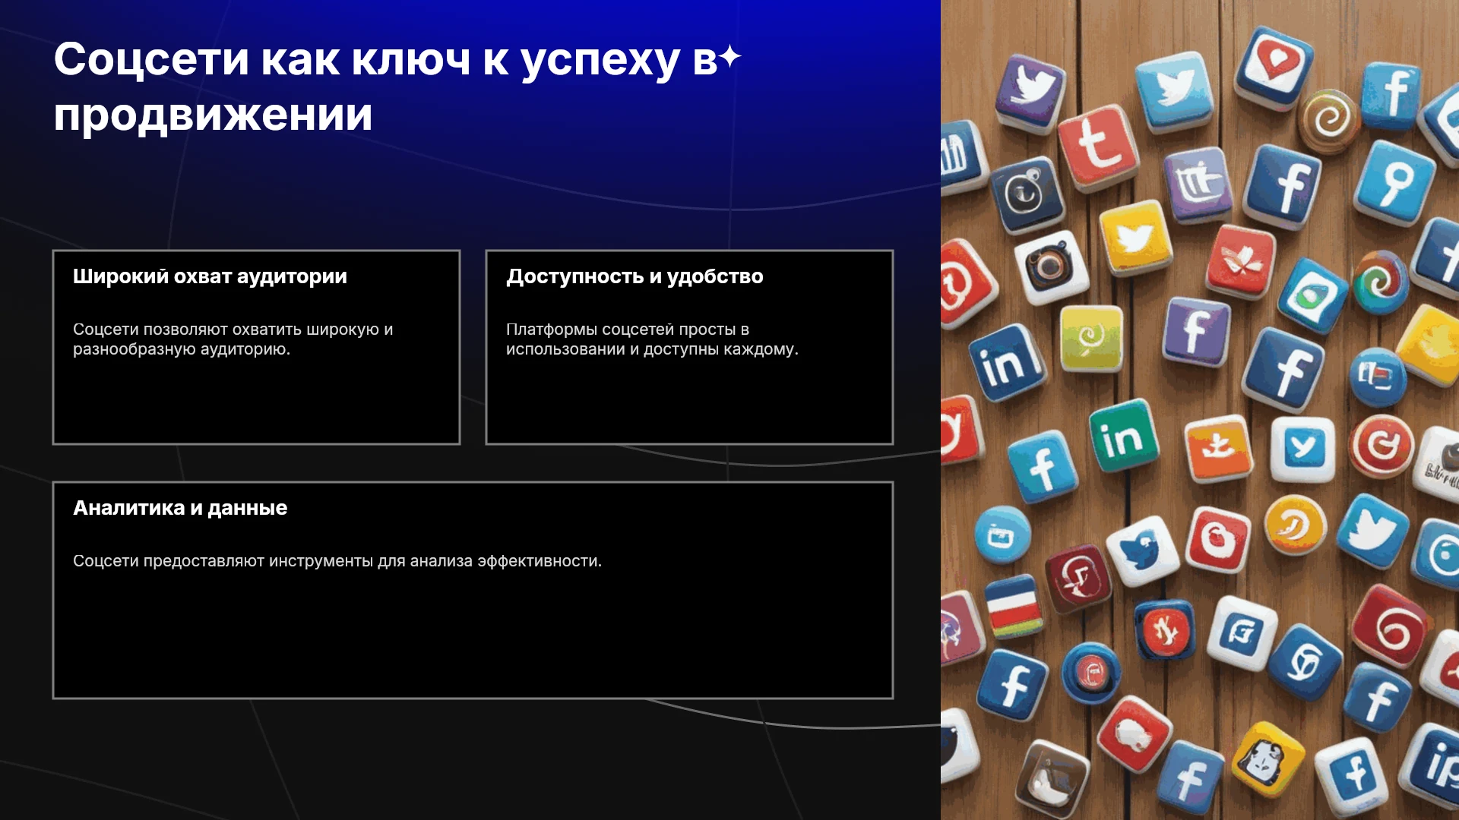1459x820 pixels.
Task: Click the purple Twitter bird block top-left
Action: click(x=1030, y=90)
